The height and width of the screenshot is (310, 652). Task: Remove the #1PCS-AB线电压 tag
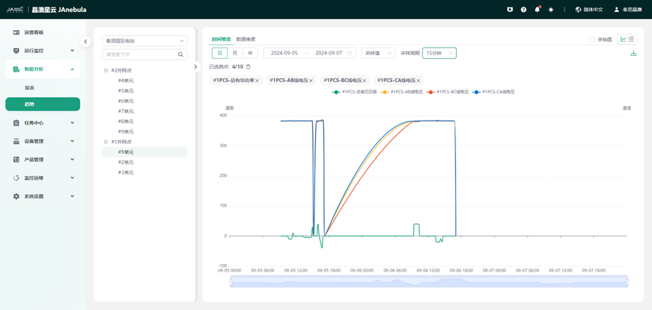click(311, 81)
